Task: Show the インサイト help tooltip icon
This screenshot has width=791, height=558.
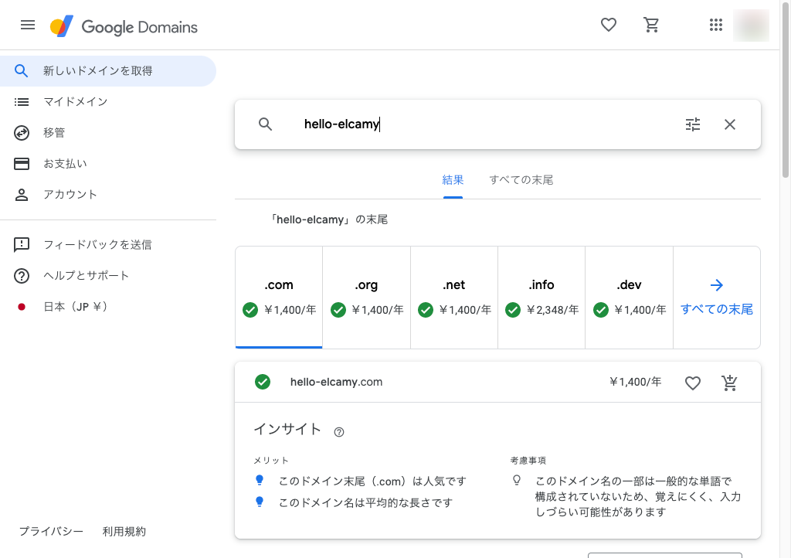Action: (338, 432)
